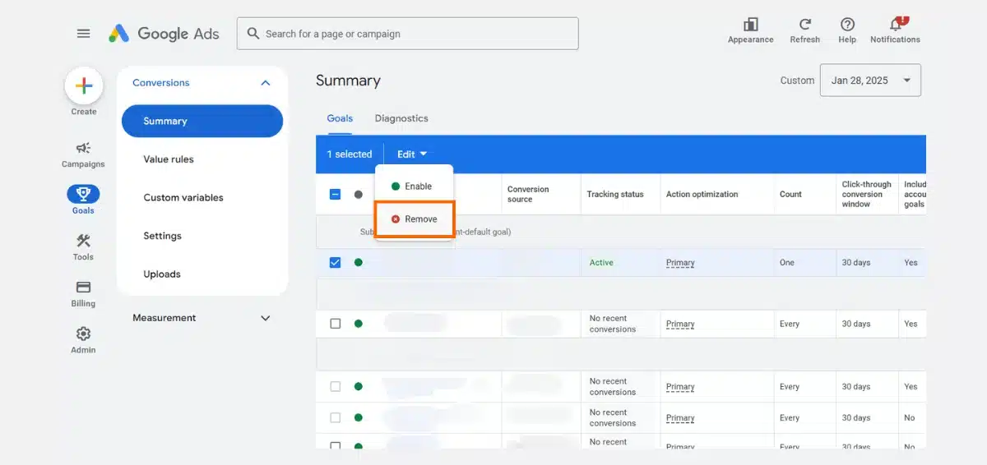Open the Jan 28, 2025 date dropdown
The width and height of the screenshot is (987, 465).
(870, 81)
